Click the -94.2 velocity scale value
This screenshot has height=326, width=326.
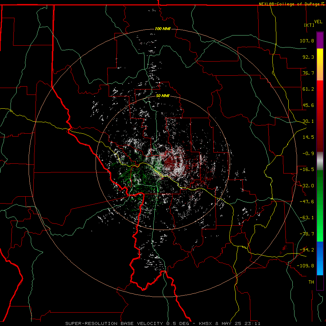coord(307,250)
